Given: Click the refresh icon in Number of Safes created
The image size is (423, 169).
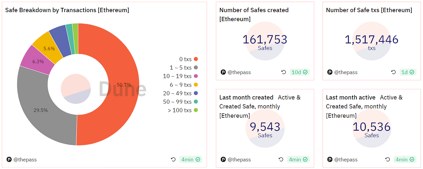Looking at the screenshot, I should [x=283, y=72].
